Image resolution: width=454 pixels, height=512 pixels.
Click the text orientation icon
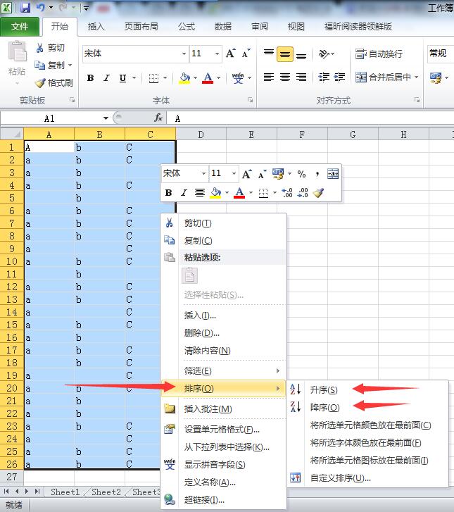[x=324, y=54]
